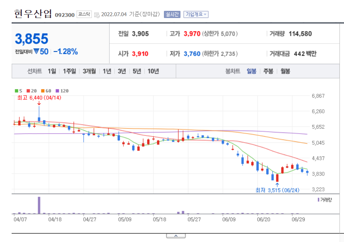Click the purple 120-day moving average swatch
This screenshot has height=242, width=344.
[x=57, y=91]
